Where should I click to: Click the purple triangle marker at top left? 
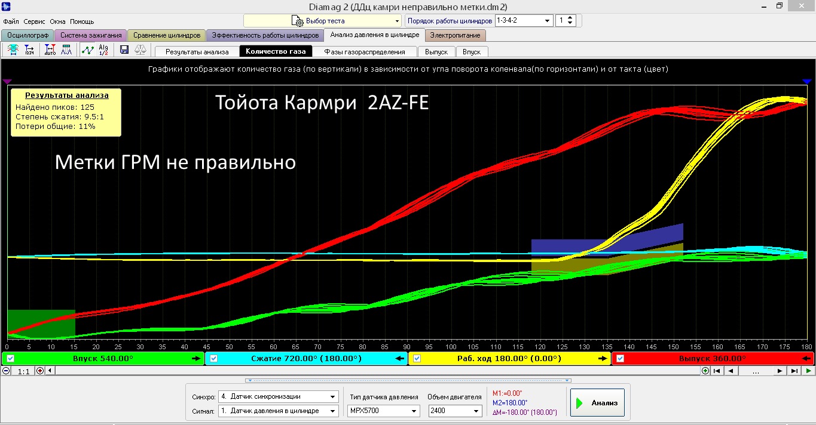coord(7,81)
